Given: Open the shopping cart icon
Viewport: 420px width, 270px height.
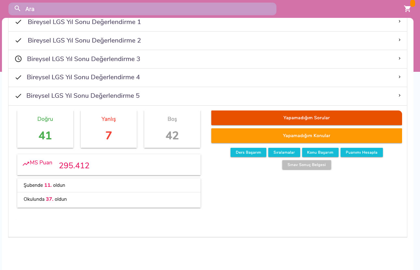Looking at the screenshot, I should [407, 9].
